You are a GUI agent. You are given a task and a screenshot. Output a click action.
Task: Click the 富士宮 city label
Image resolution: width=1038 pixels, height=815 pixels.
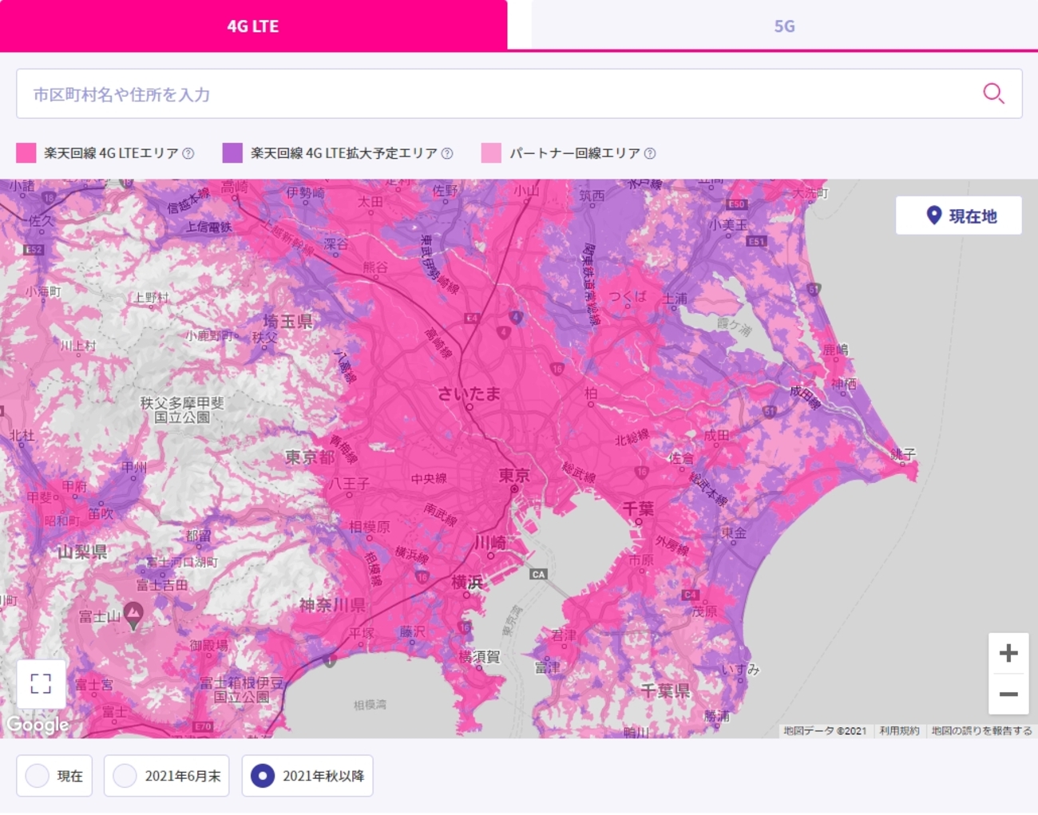coord(94,684)
